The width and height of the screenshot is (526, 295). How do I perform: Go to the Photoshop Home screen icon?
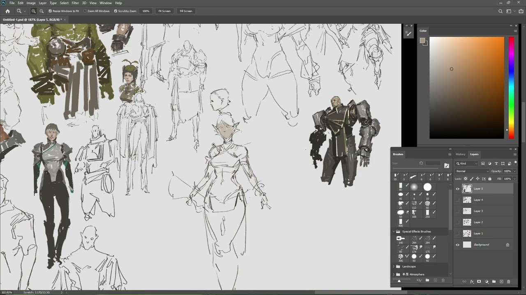coord(7,11)
